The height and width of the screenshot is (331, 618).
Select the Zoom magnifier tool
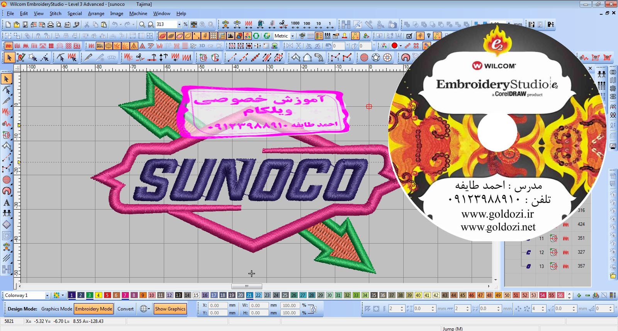(x=142, y=25)
